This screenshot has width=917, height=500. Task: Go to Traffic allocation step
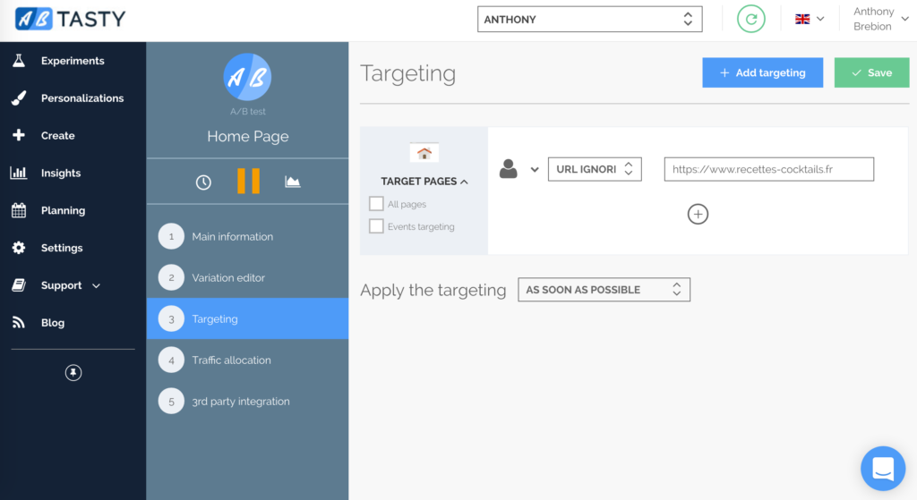pyautogui.click(x=231, y=360)
